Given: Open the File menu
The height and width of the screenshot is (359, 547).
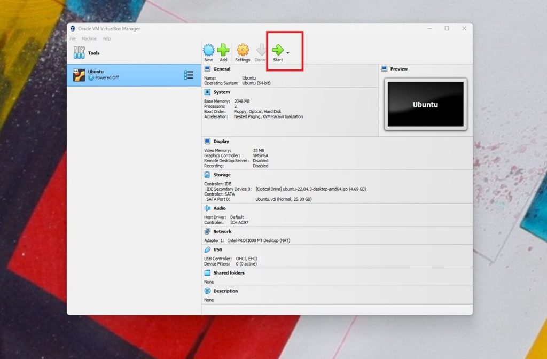Looking at the screenshot, I should pos(73,38).
